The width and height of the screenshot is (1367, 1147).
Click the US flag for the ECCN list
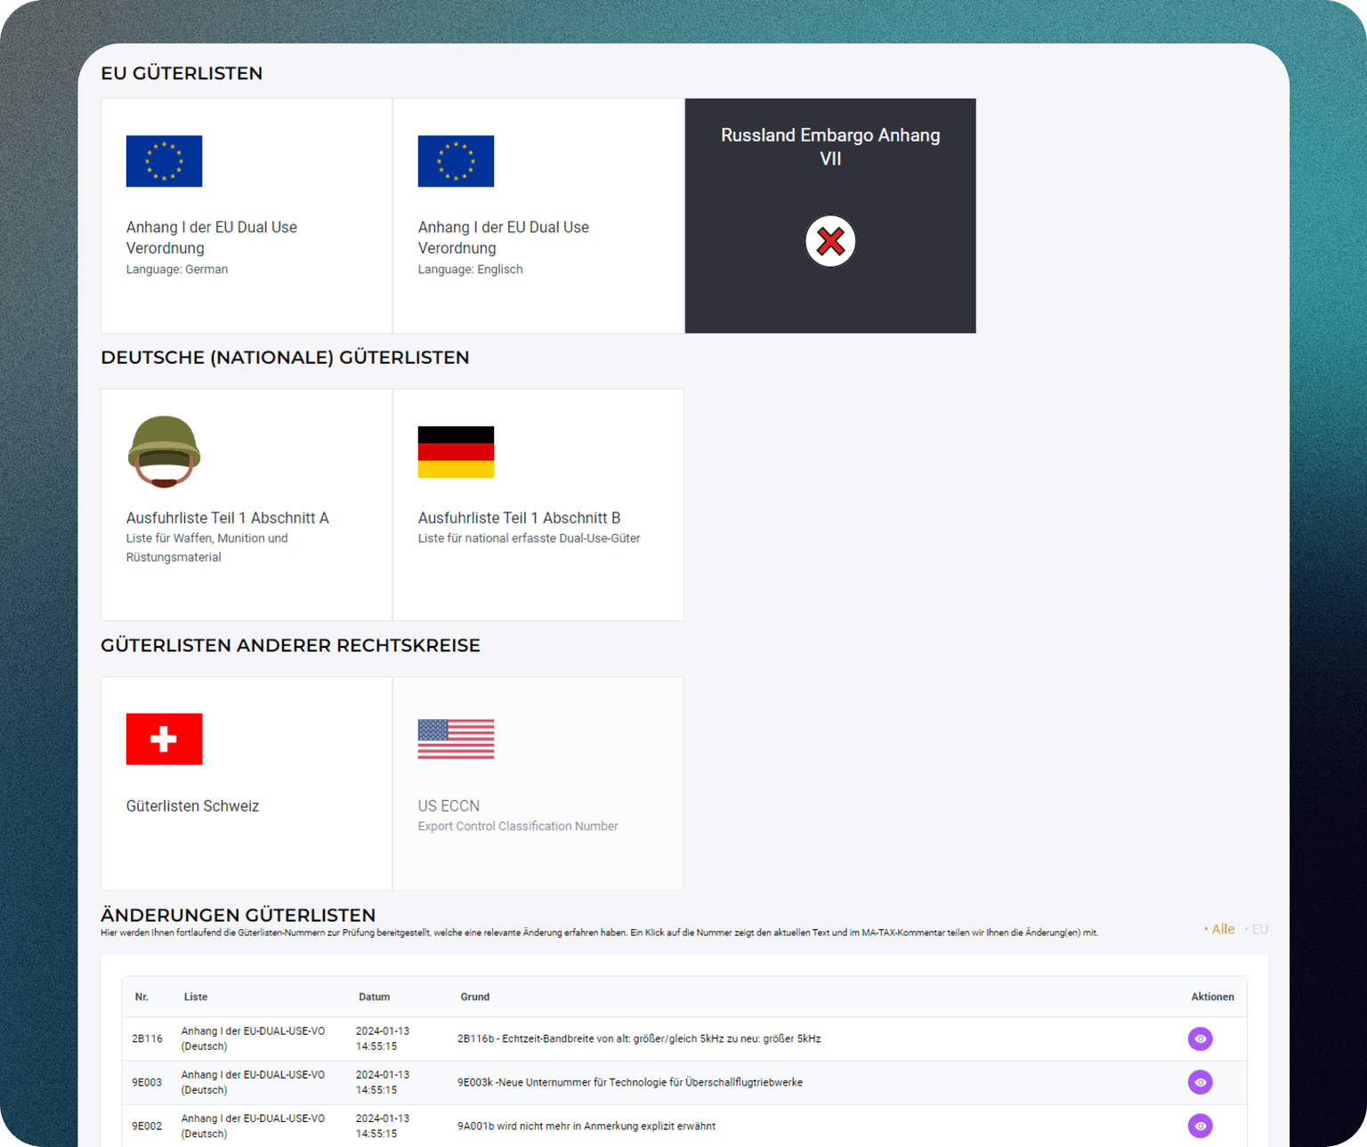(x=456, y=739)
